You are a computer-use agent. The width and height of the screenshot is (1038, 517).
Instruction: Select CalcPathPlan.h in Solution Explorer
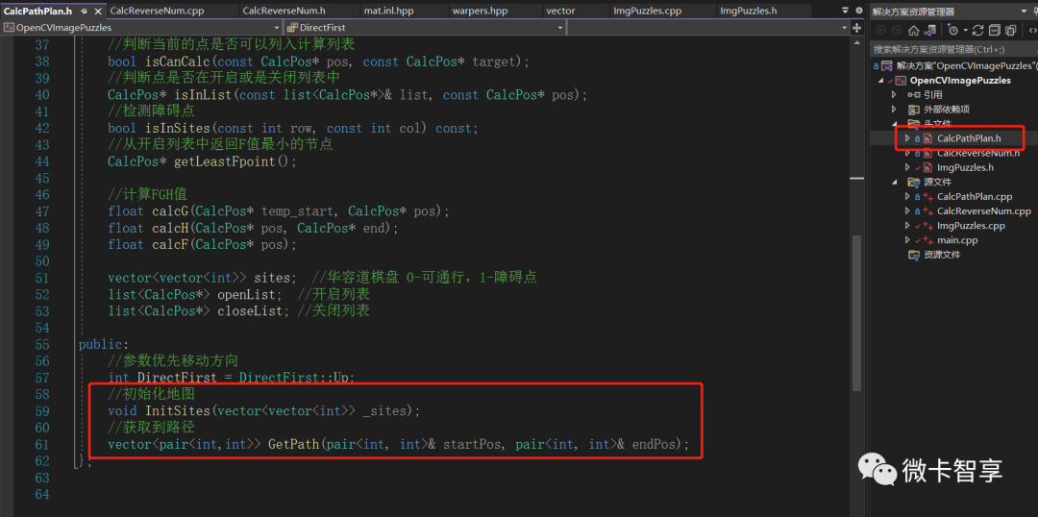pyautogui.click(x=969, y=138)
